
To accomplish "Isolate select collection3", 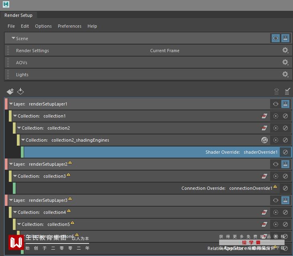I will (276, 176).
